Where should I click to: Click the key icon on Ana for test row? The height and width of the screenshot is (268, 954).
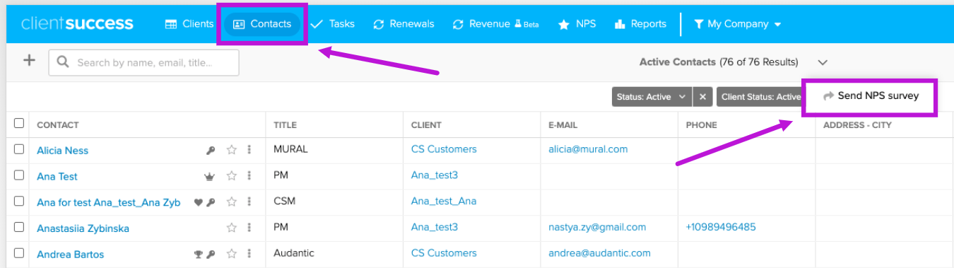tap(211, 202)
